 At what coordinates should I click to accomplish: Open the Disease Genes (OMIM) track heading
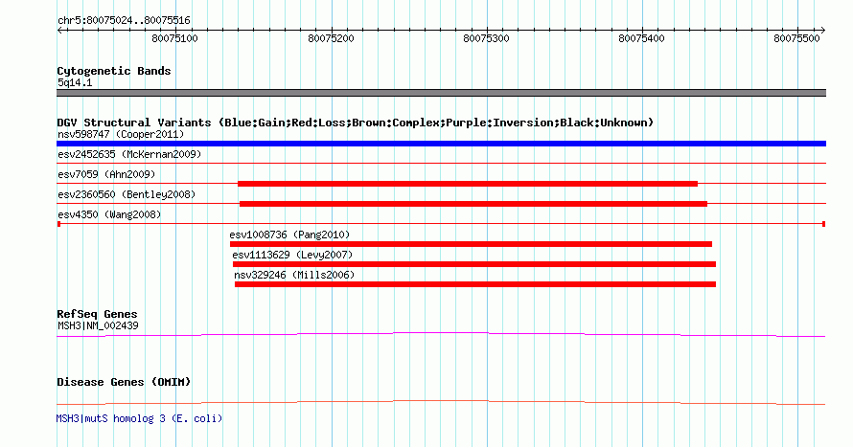coord(124,382)
